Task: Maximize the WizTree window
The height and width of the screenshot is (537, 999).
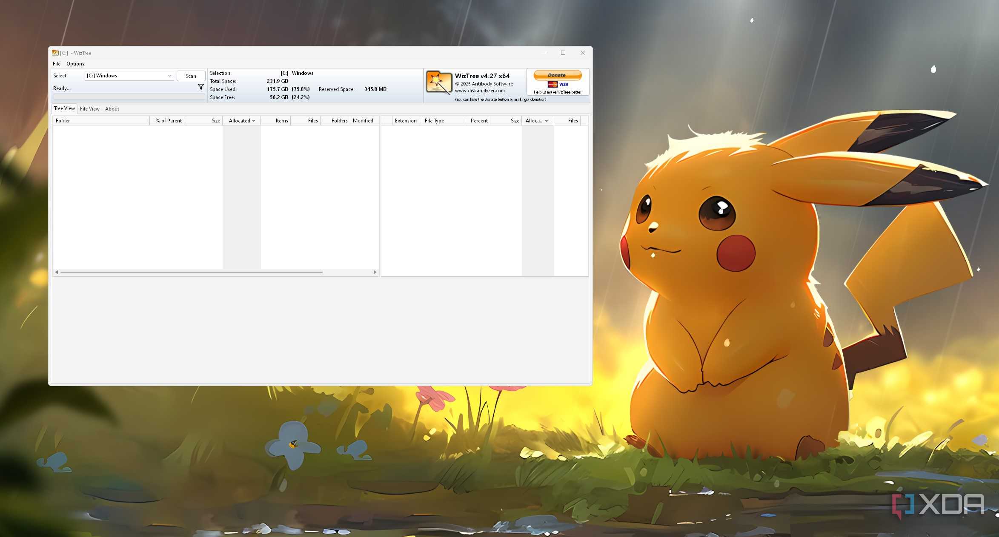Action: (x=563, y=53)
